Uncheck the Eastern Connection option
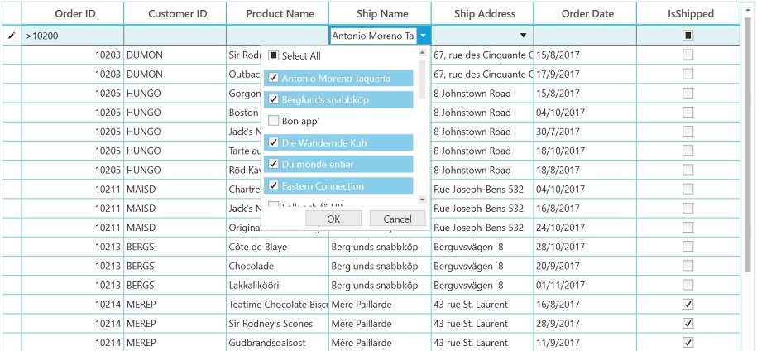Viewport: 757px width, 351px height. (x=274, y=185)
